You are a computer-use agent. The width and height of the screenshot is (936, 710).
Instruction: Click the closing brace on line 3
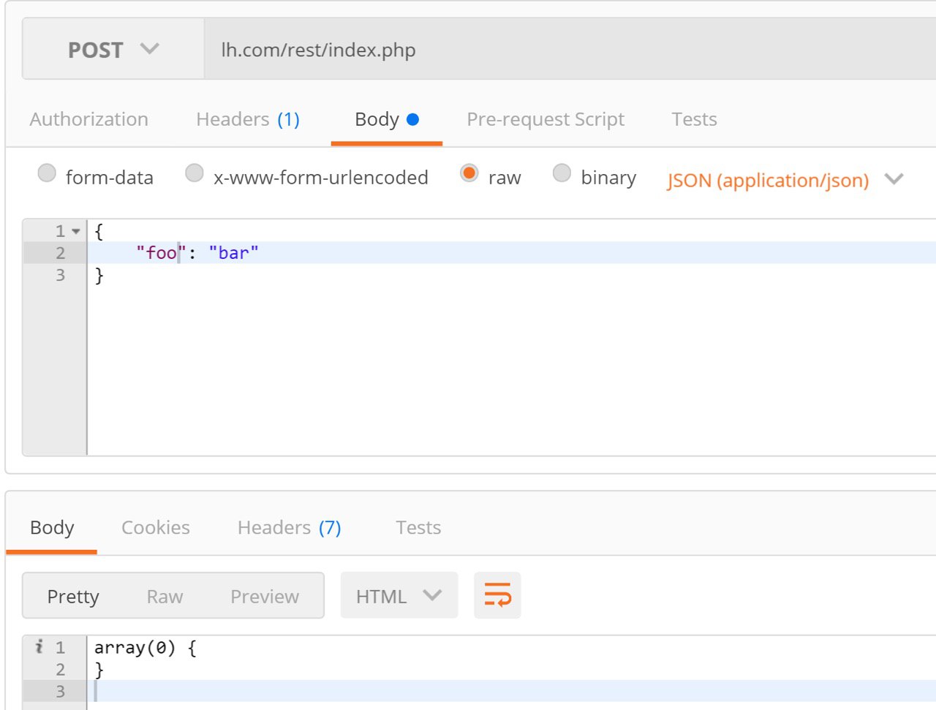click(x=99, y=276)
